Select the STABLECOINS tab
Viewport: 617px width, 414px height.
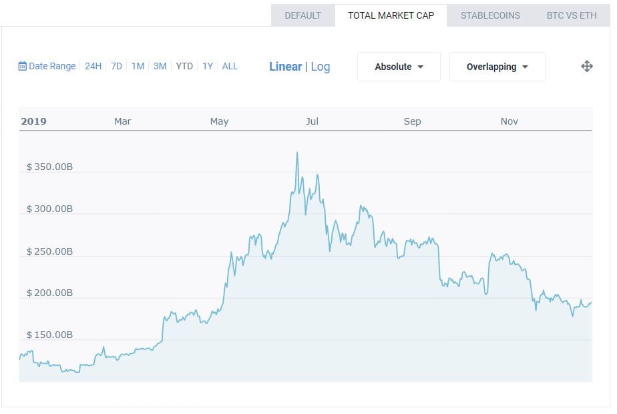[x=490, y=15]
